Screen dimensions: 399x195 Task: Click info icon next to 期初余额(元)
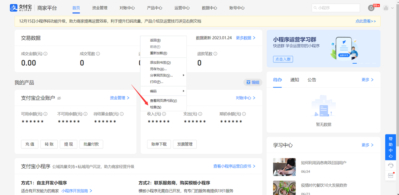point(244,114)
